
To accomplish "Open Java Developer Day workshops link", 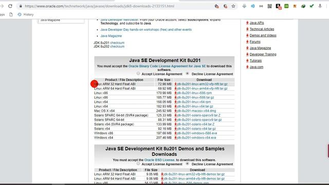I will tap(146, 30).
